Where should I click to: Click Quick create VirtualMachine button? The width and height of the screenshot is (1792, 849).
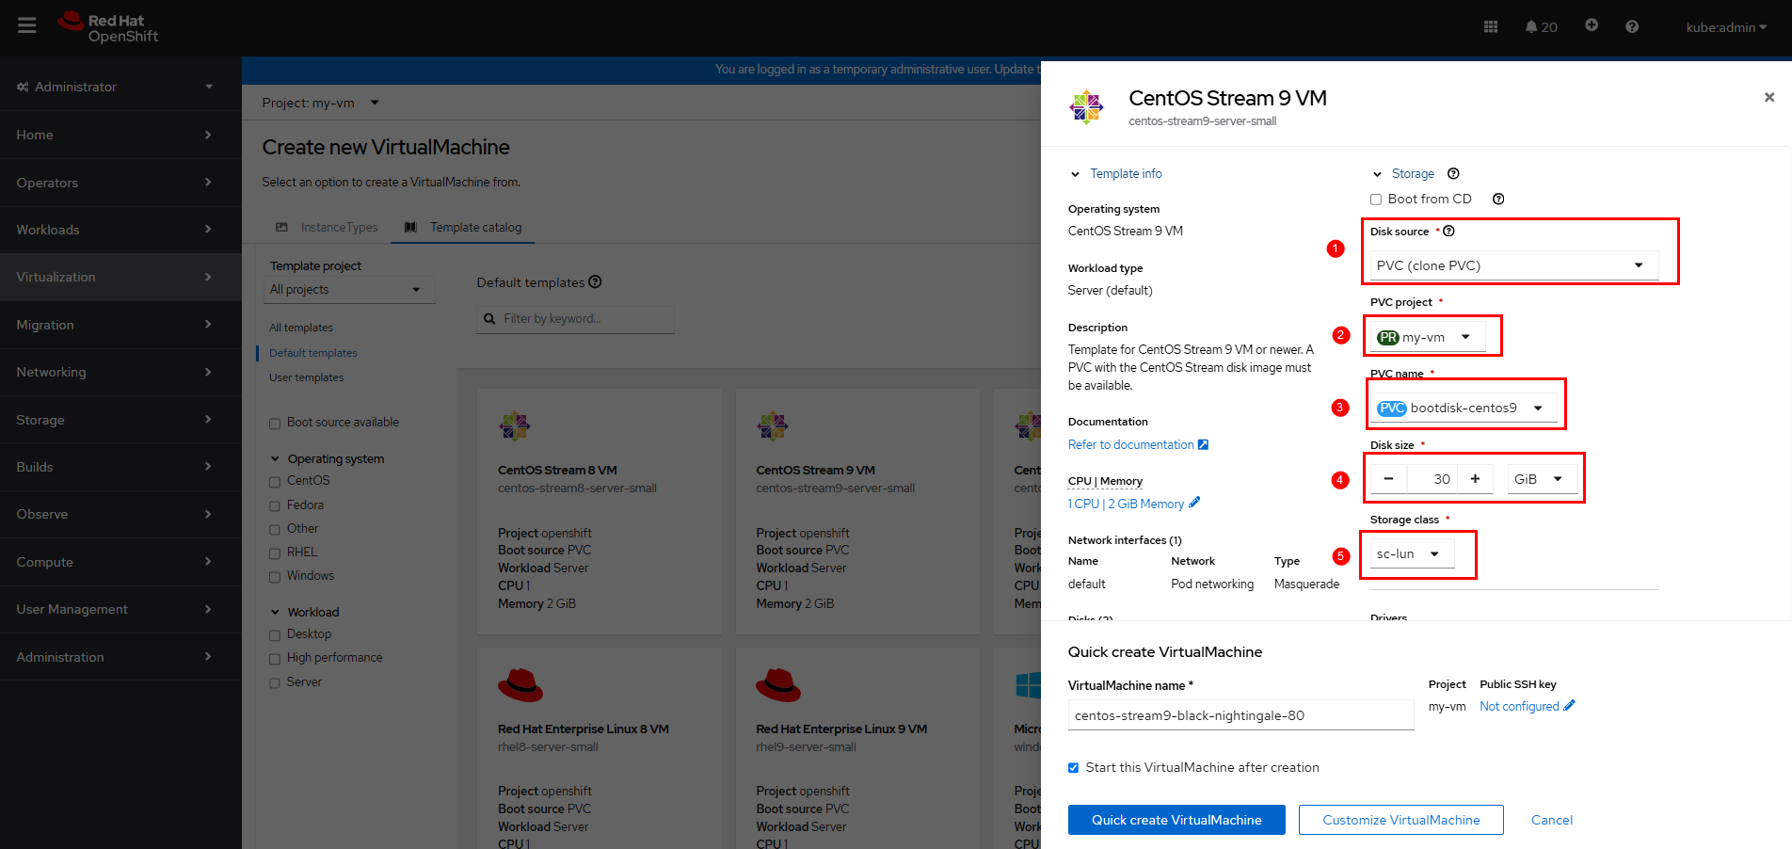[1176, 820]
